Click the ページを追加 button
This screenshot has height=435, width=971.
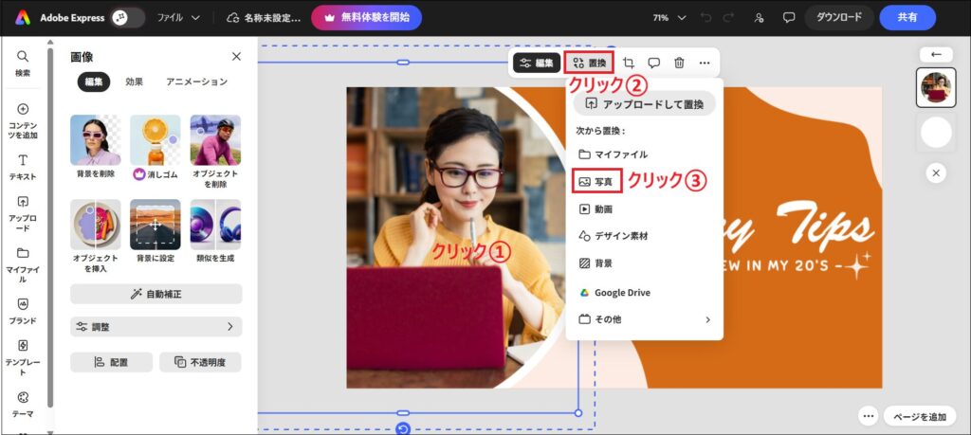(920, 416)
